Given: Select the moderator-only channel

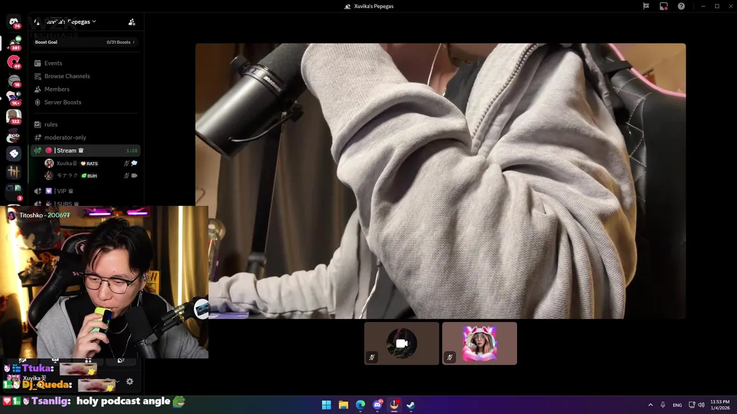Looking at the screenshot, I should click(85, 137).
